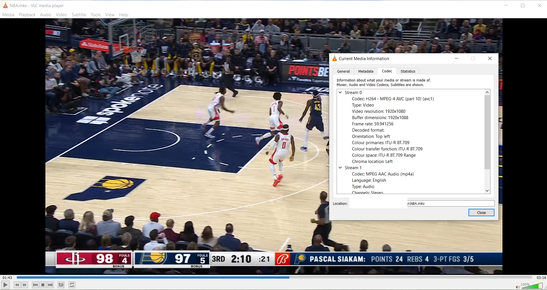This screenshot has height=290, width=547.
Task: Click the Play button
Action: [x=5, y=285]
